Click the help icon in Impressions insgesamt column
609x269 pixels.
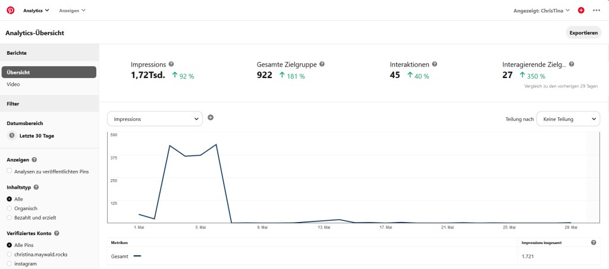tap(594, 243)
